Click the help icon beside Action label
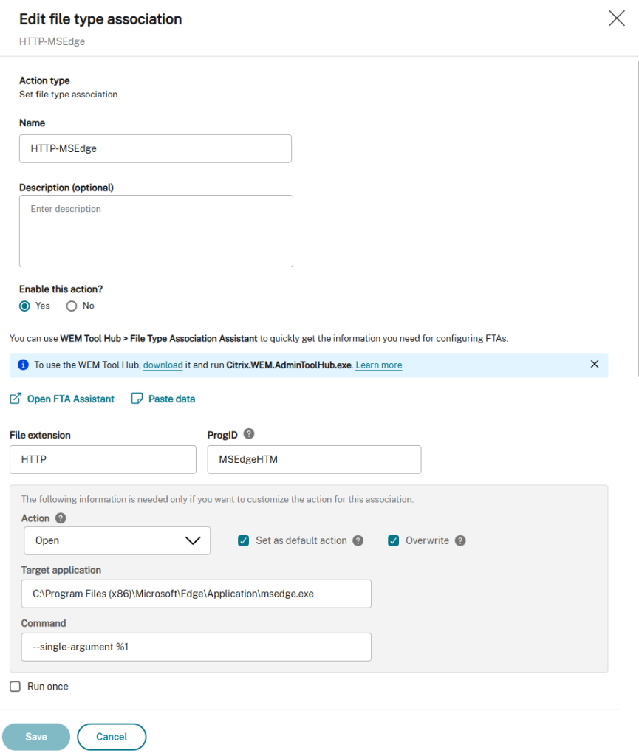Viewport: 639px width, 756px height. (x=61, y=518)
